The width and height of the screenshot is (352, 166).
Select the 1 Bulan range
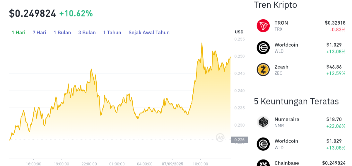click(x=62, y=33)
